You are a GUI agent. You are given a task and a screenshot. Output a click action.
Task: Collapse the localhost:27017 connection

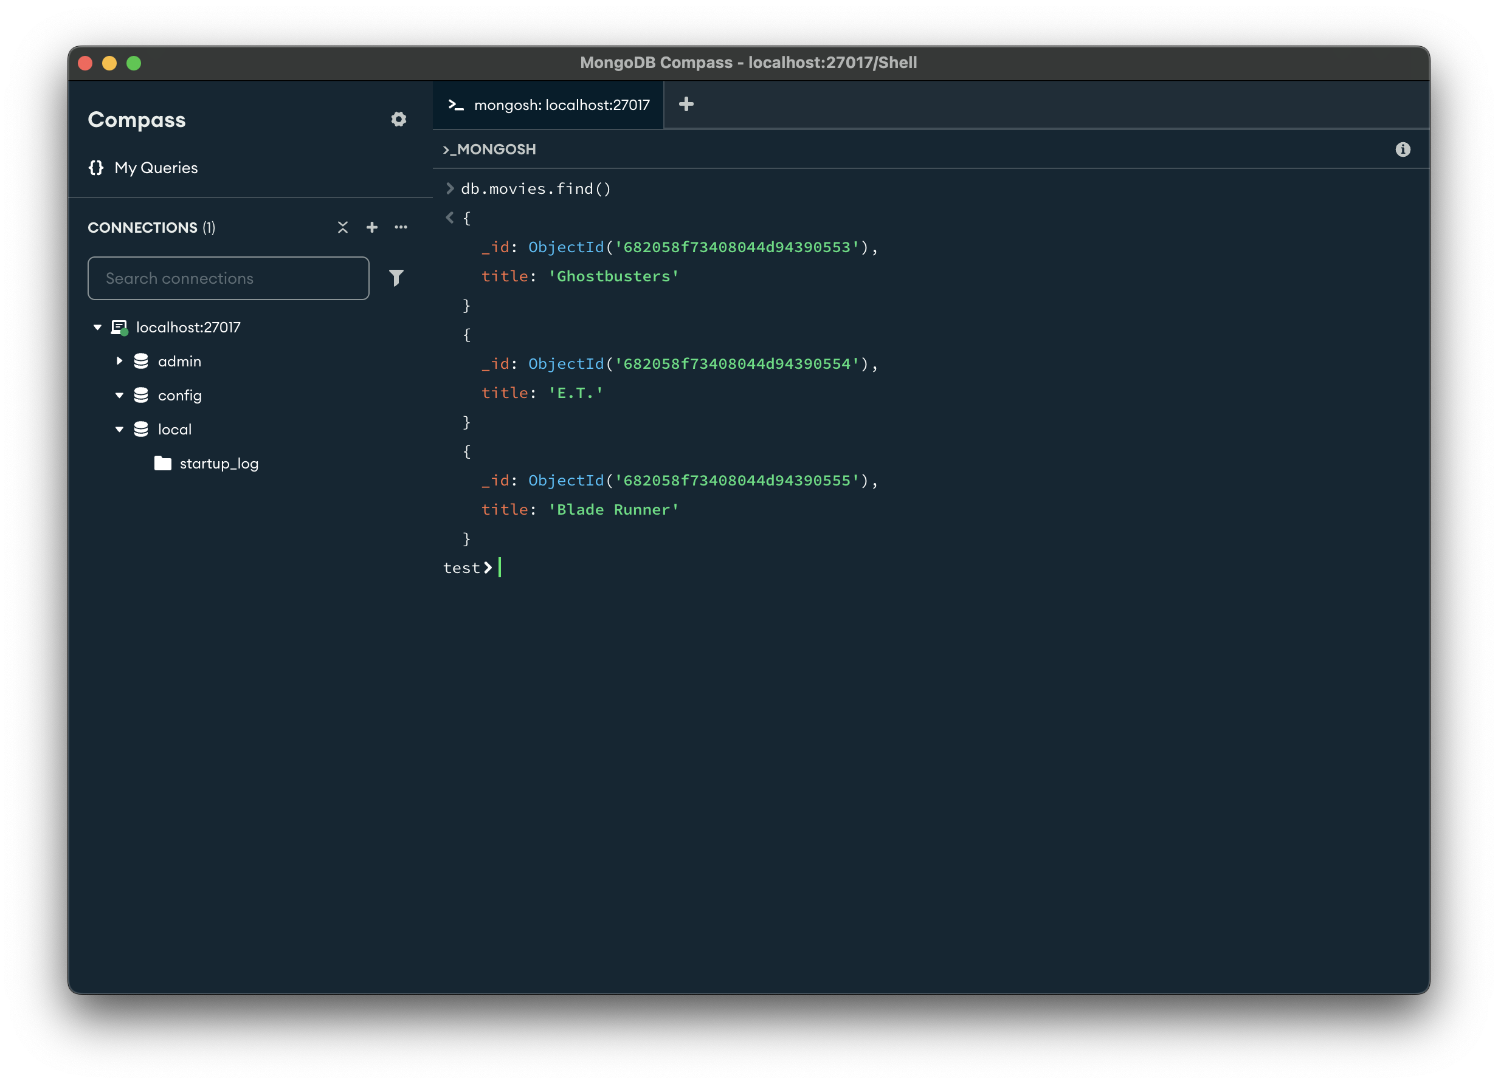[x=98, y=328]
